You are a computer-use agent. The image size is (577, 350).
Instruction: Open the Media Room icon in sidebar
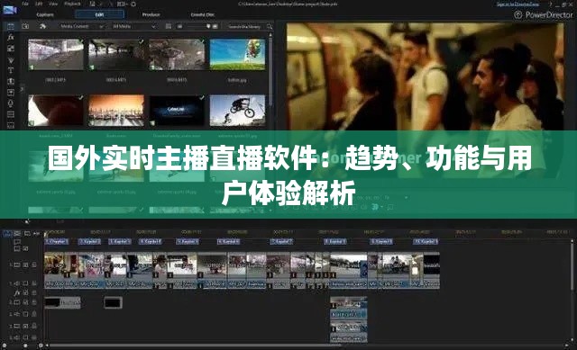click(11, 26)
